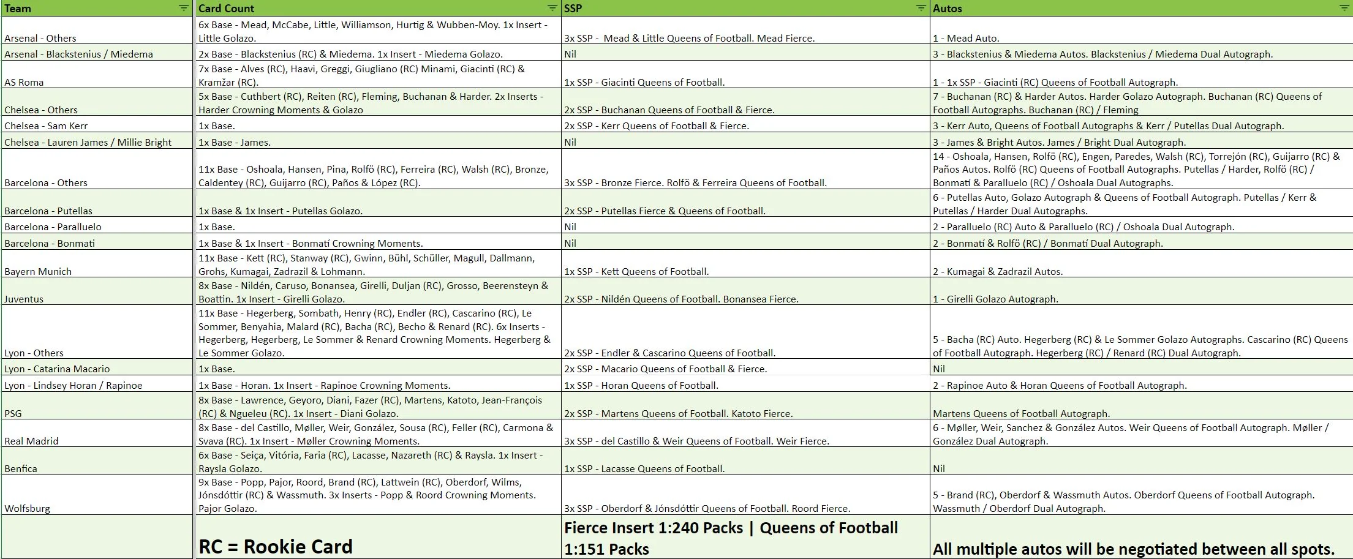Select the "Barcelona - Others" team cell
This screenshot has height=559, width=1353.
(x=98, y=170)
